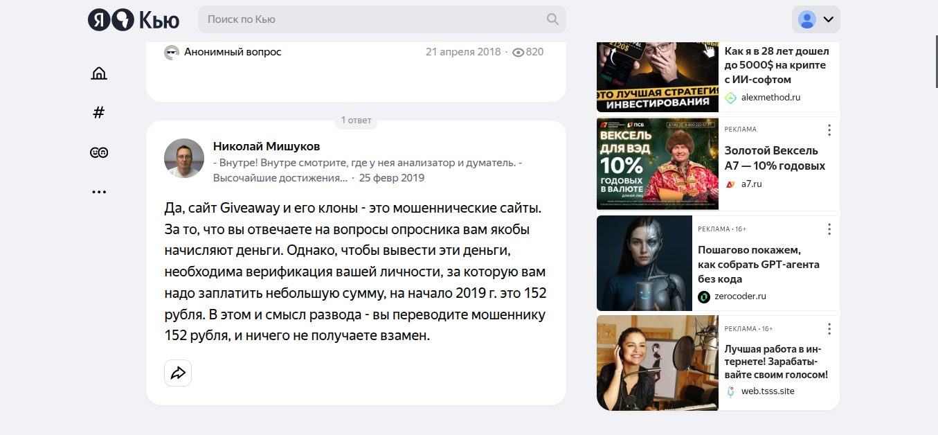Click the robot woman ad image
Screen dimensions: 938x435
644,263
